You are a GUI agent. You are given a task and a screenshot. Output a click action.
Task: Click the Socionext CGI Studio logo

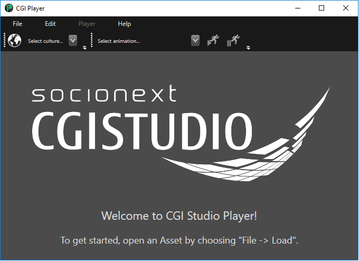point(181,133)
